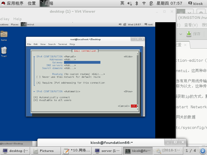Switch to *10.网络 editor taskbar item
207x155 pixels.
(x=77, y=151)
